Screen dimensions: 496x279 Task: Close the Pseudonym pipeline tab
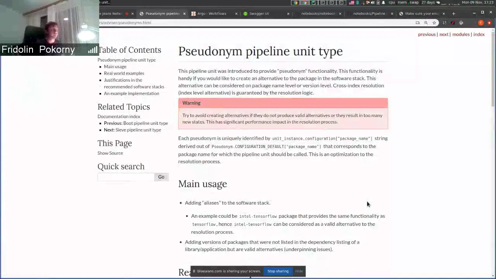184,14
